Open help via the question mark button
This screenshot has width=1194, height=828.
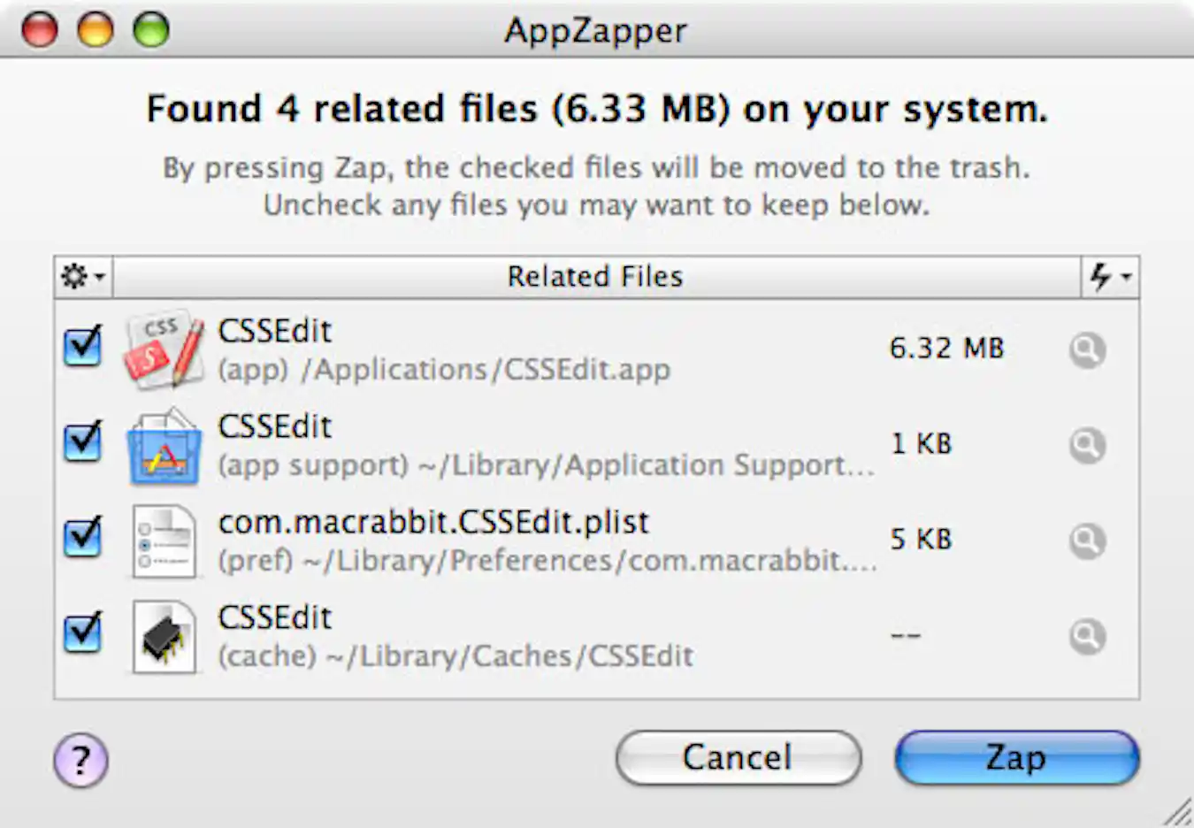pos(80,760)
